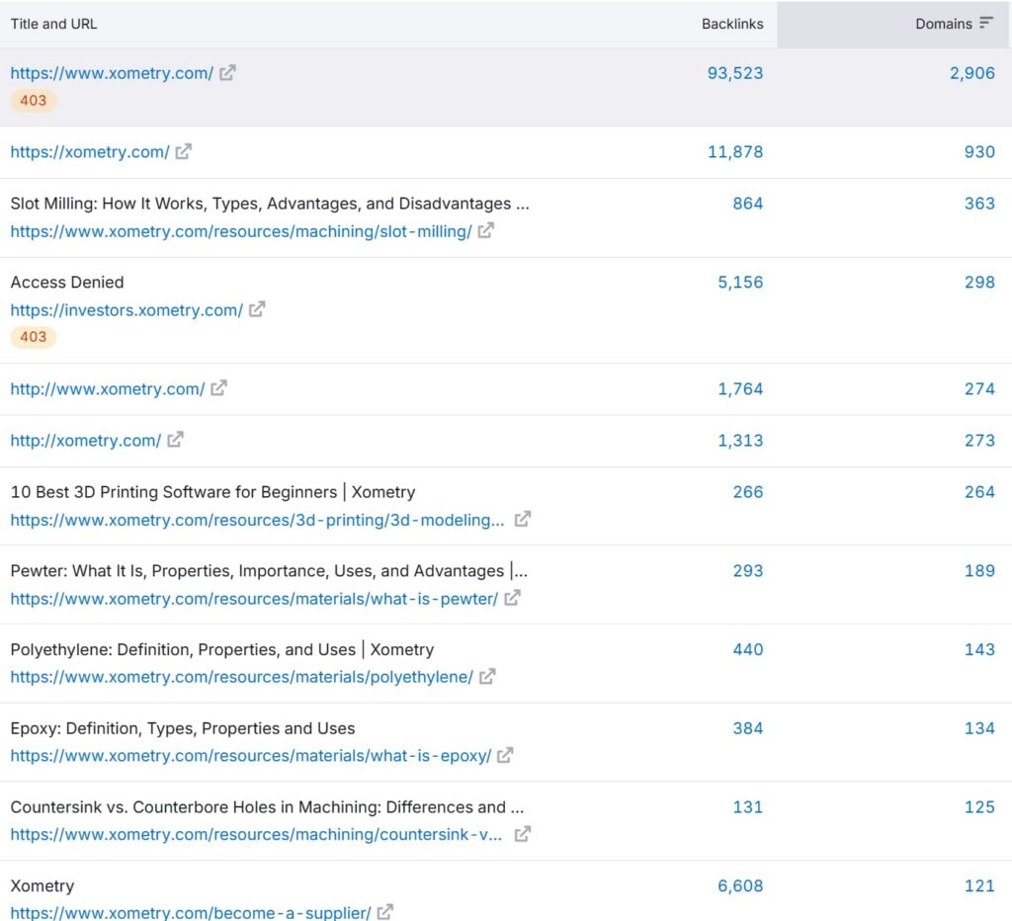Viewport: 1012px width, 921px height.
Task: Click domains count 2,906
Action: (972, 73)
